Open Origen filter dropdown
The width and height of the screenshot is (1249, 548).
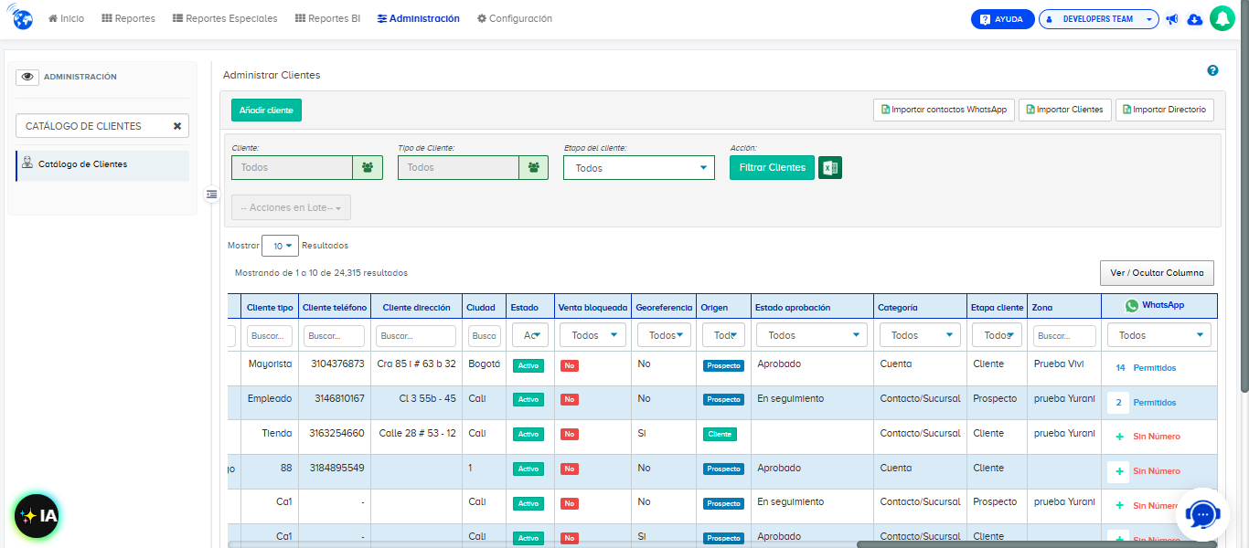click(724, 335)
